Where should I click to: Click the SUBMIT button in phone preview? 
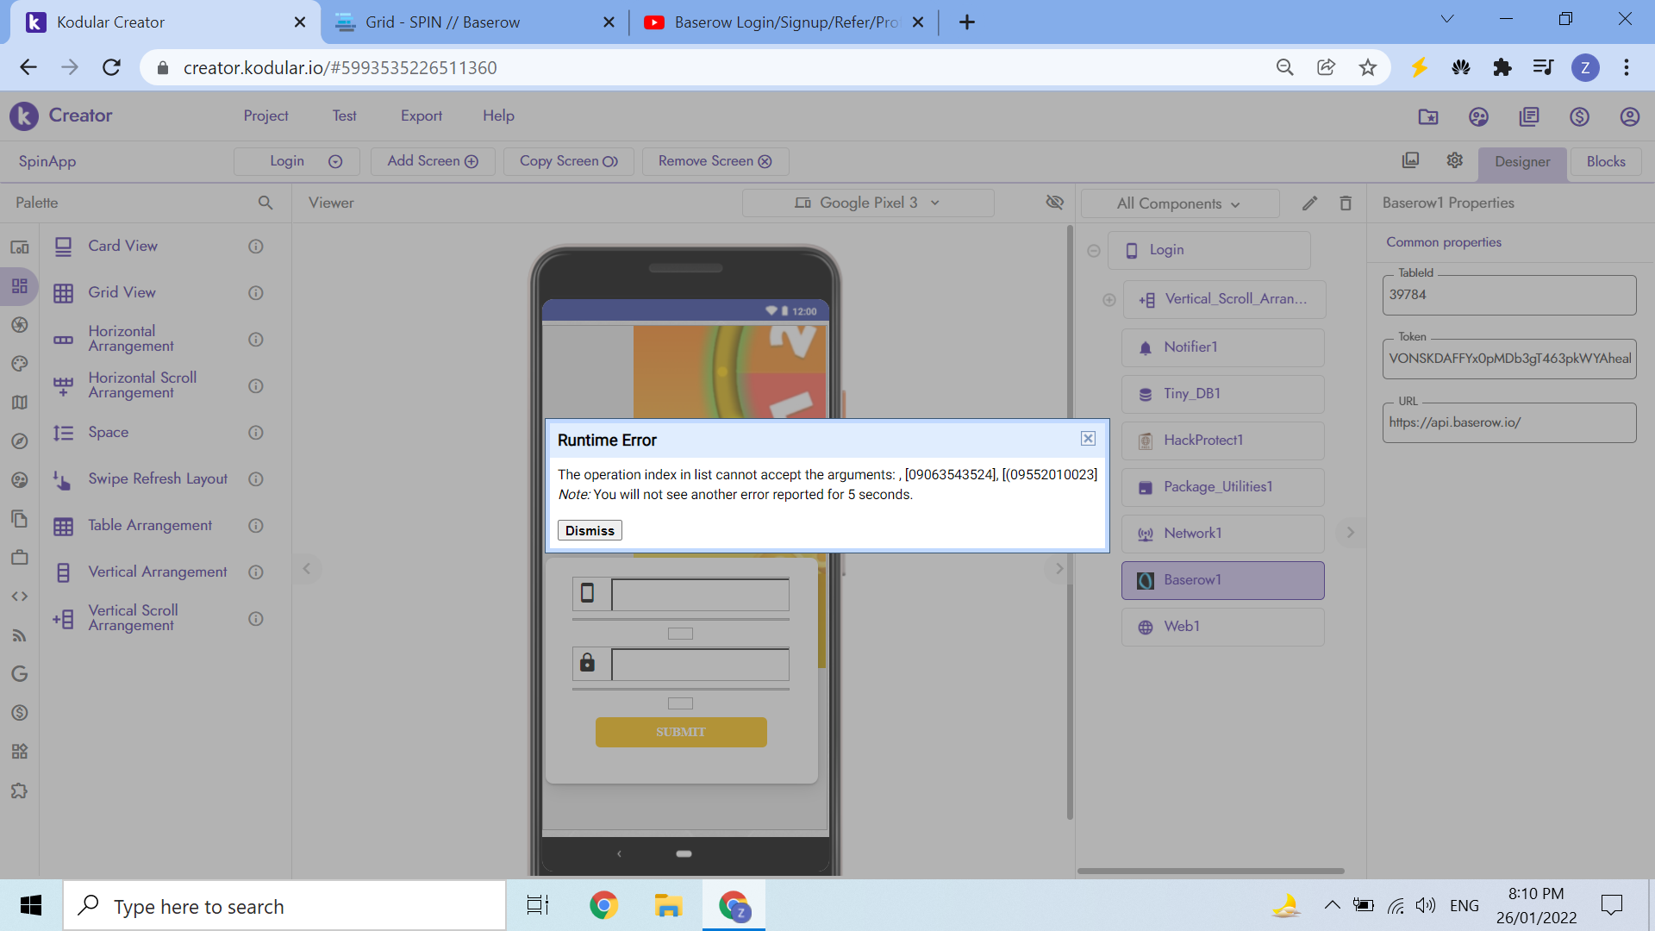681,732
